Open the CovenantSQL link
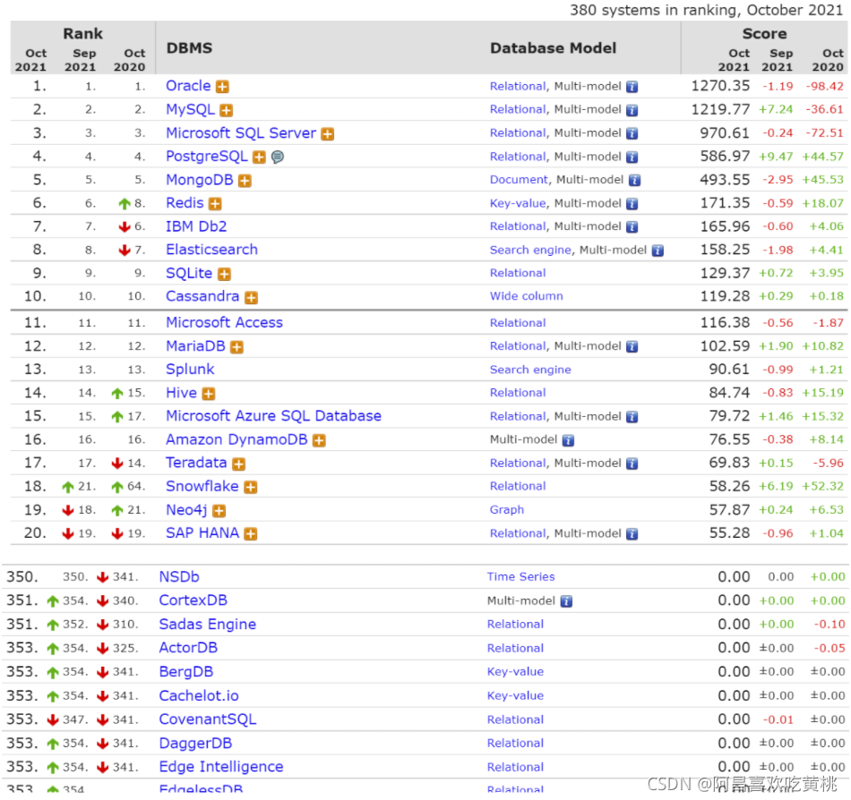 tap(208, 719)
